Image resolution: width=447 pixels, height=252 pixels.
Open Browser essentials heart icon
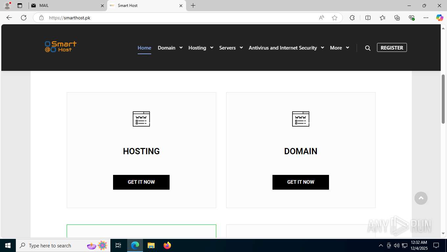412,18
